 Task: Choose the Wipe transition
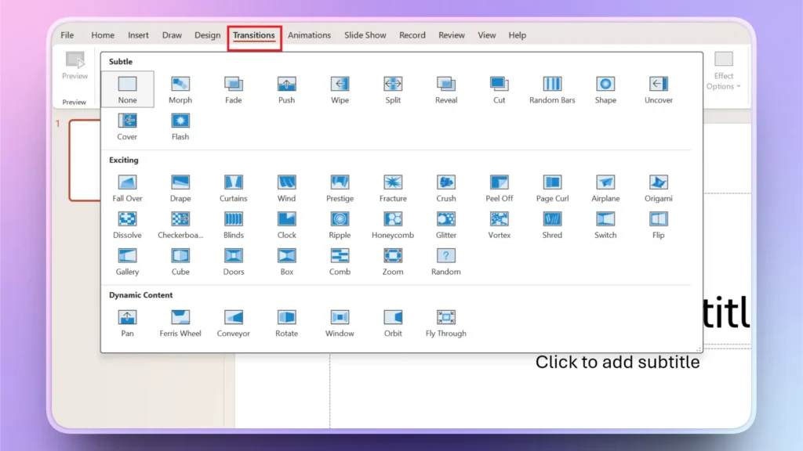[340, 89]
